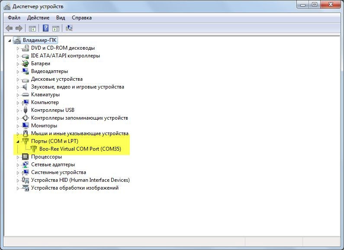Open the Справка menu
Viewport: 344px width, 250px height.
[x=82, y=18]
